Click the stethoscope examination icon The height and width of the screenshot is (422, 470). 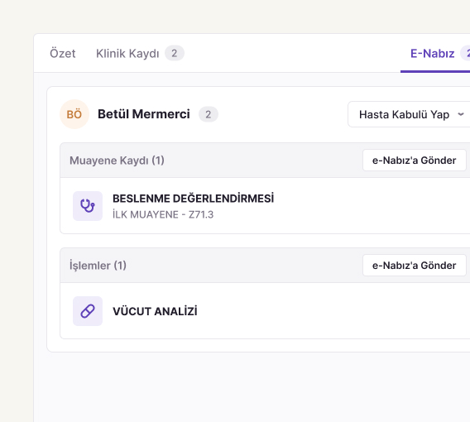pos(88,206)
